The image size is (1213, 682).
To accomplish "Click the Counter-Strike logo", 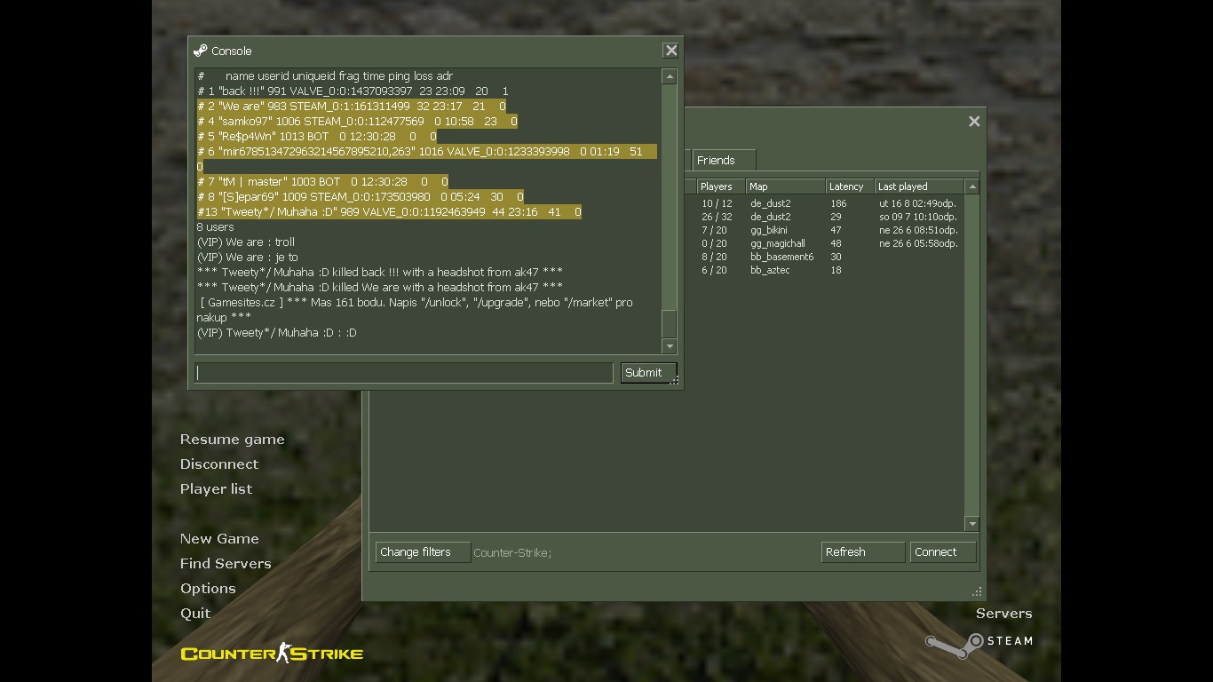I will click(272, 654).
